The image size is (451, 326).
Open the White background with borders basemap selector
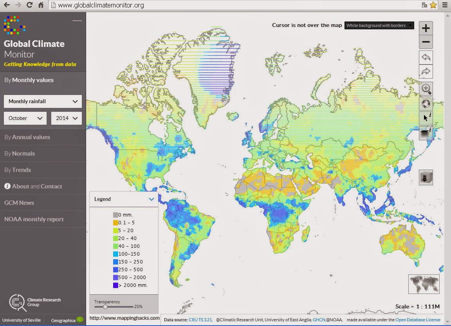click(379, 25)
